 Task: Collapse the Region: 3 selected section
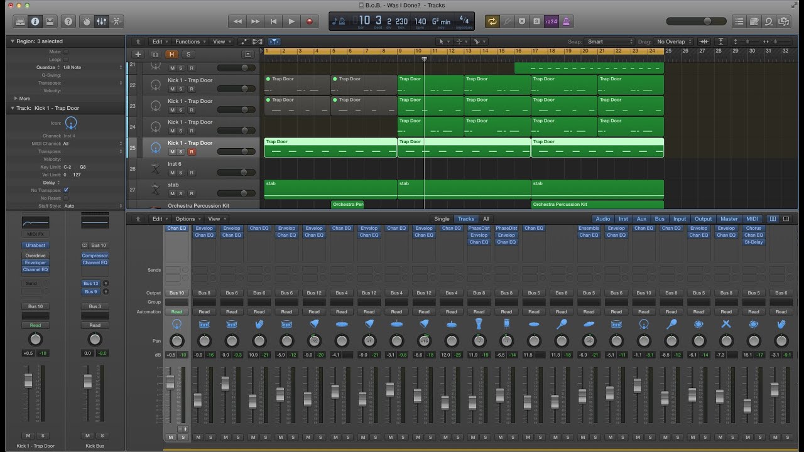coord(12,41)
